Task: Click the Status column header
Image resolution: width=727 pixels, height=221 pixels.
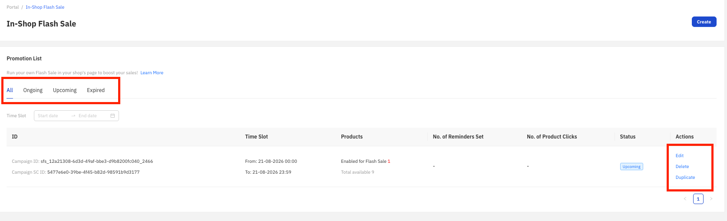Action: pos(628,137)
